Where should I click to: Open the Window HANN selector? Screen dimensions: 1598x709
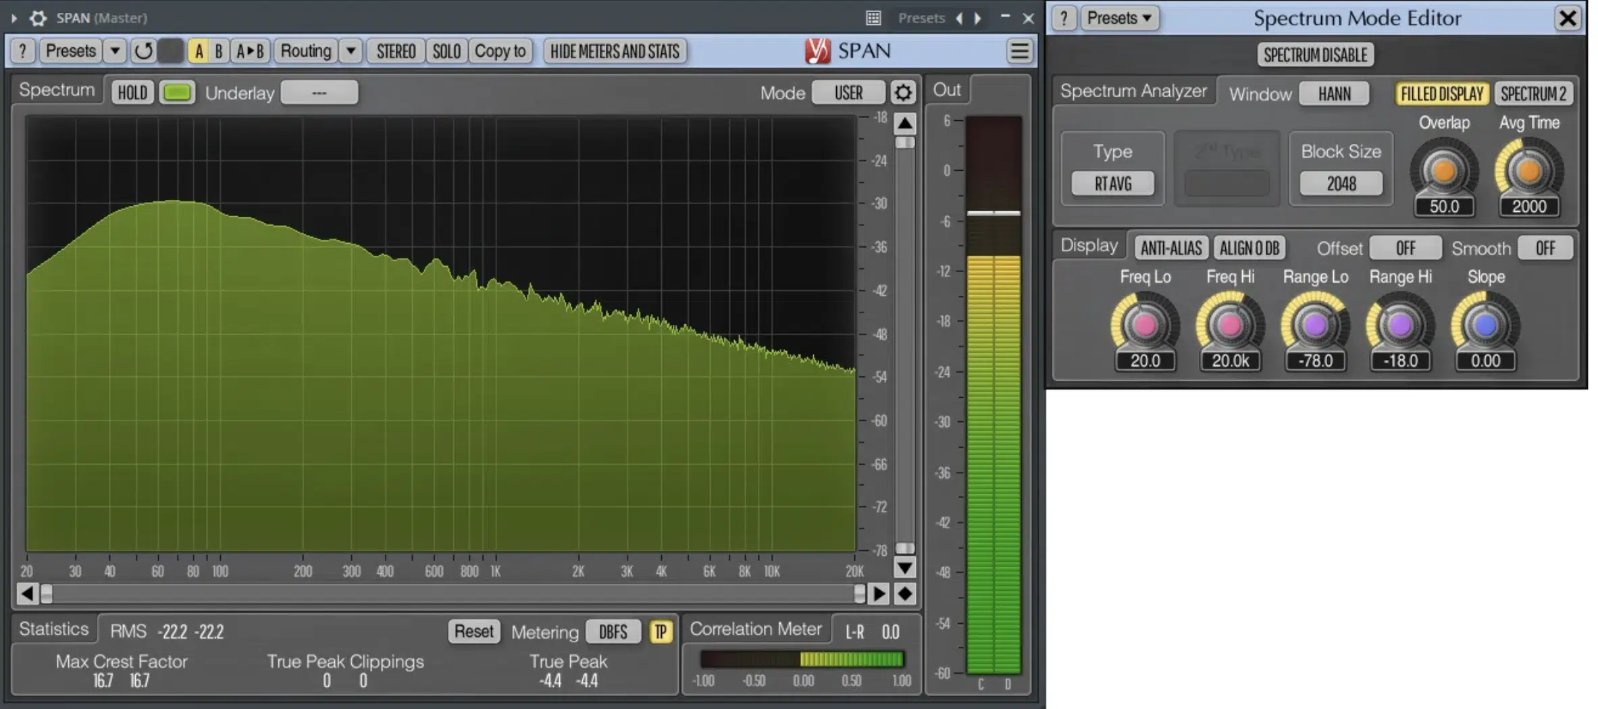pos(1334,93)
